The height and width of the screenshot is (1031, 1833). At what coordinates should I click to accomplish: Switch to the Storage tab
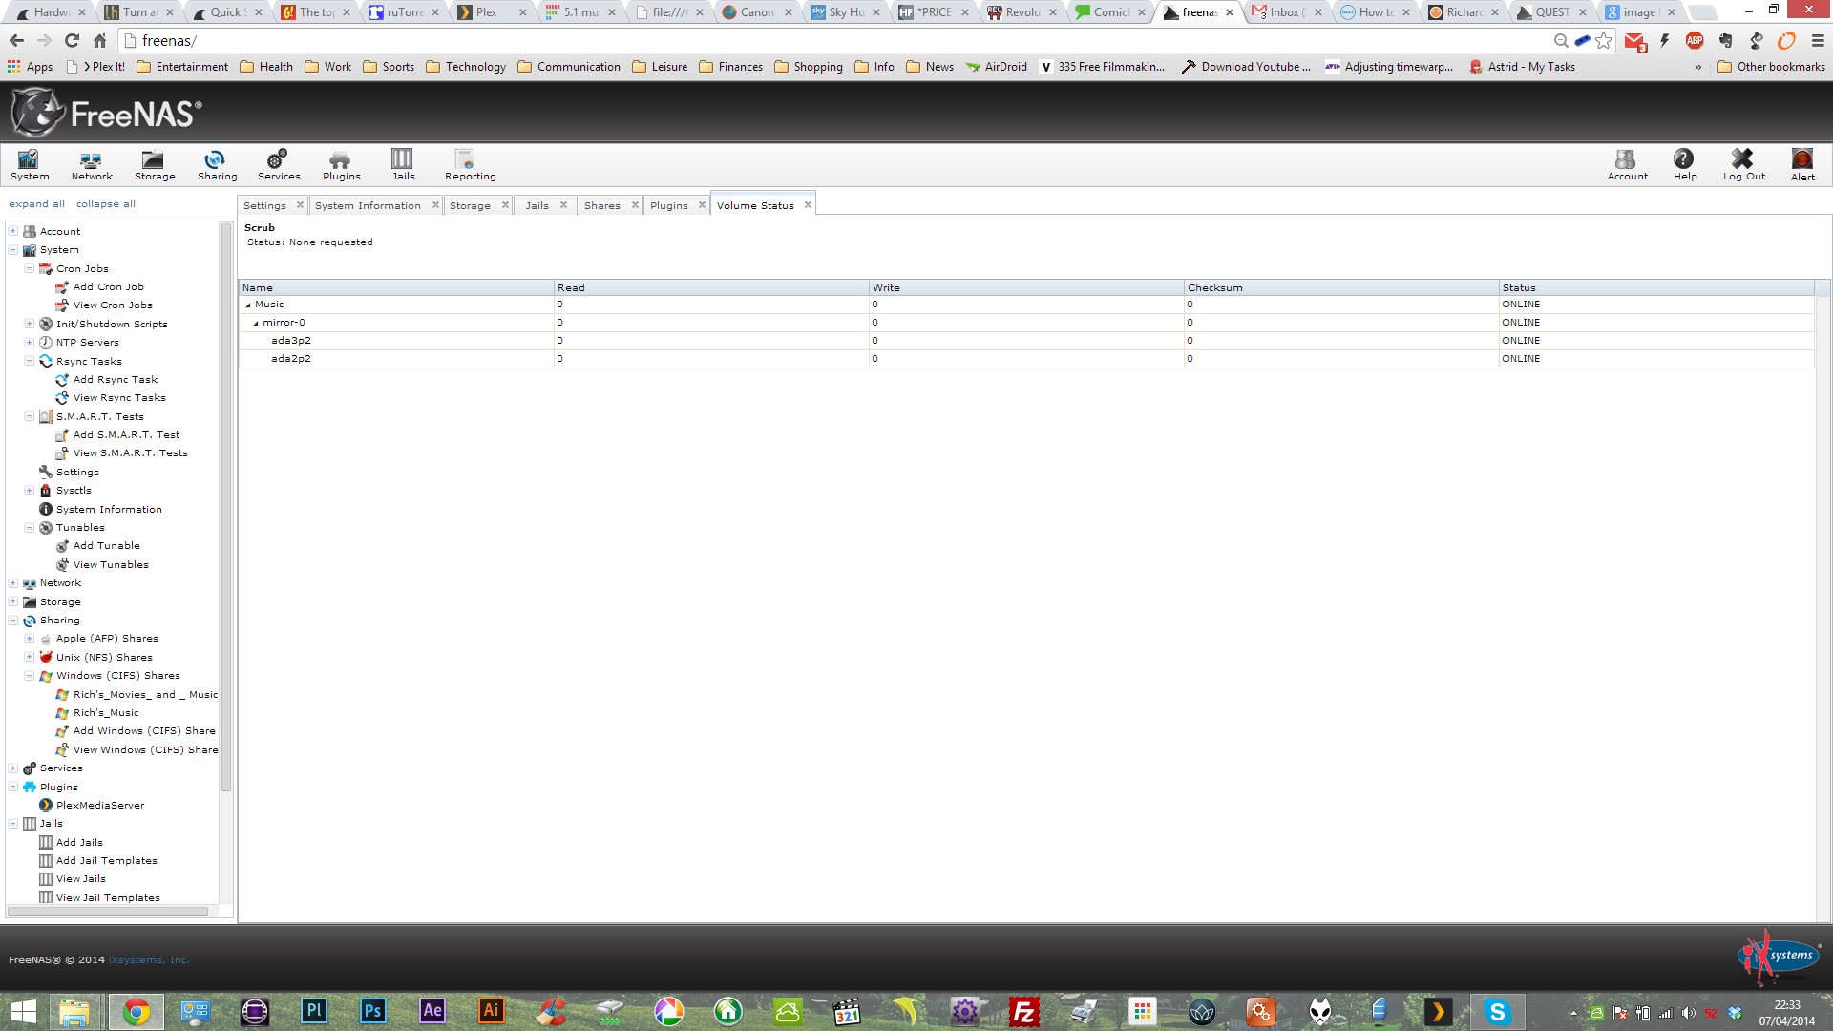[x=470, y=205]
